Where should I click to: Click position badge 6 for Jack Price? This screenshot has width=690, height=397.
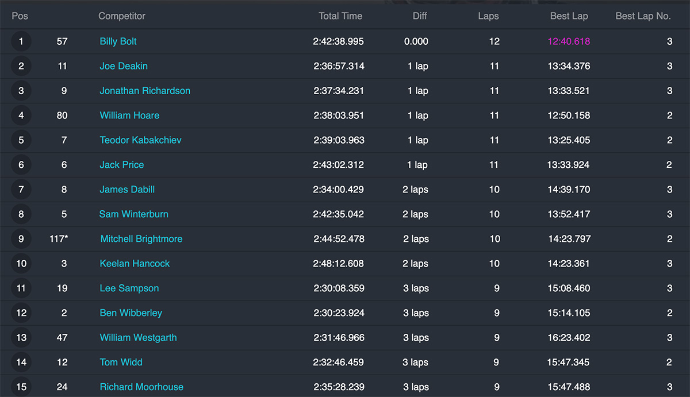click(21, 165)
